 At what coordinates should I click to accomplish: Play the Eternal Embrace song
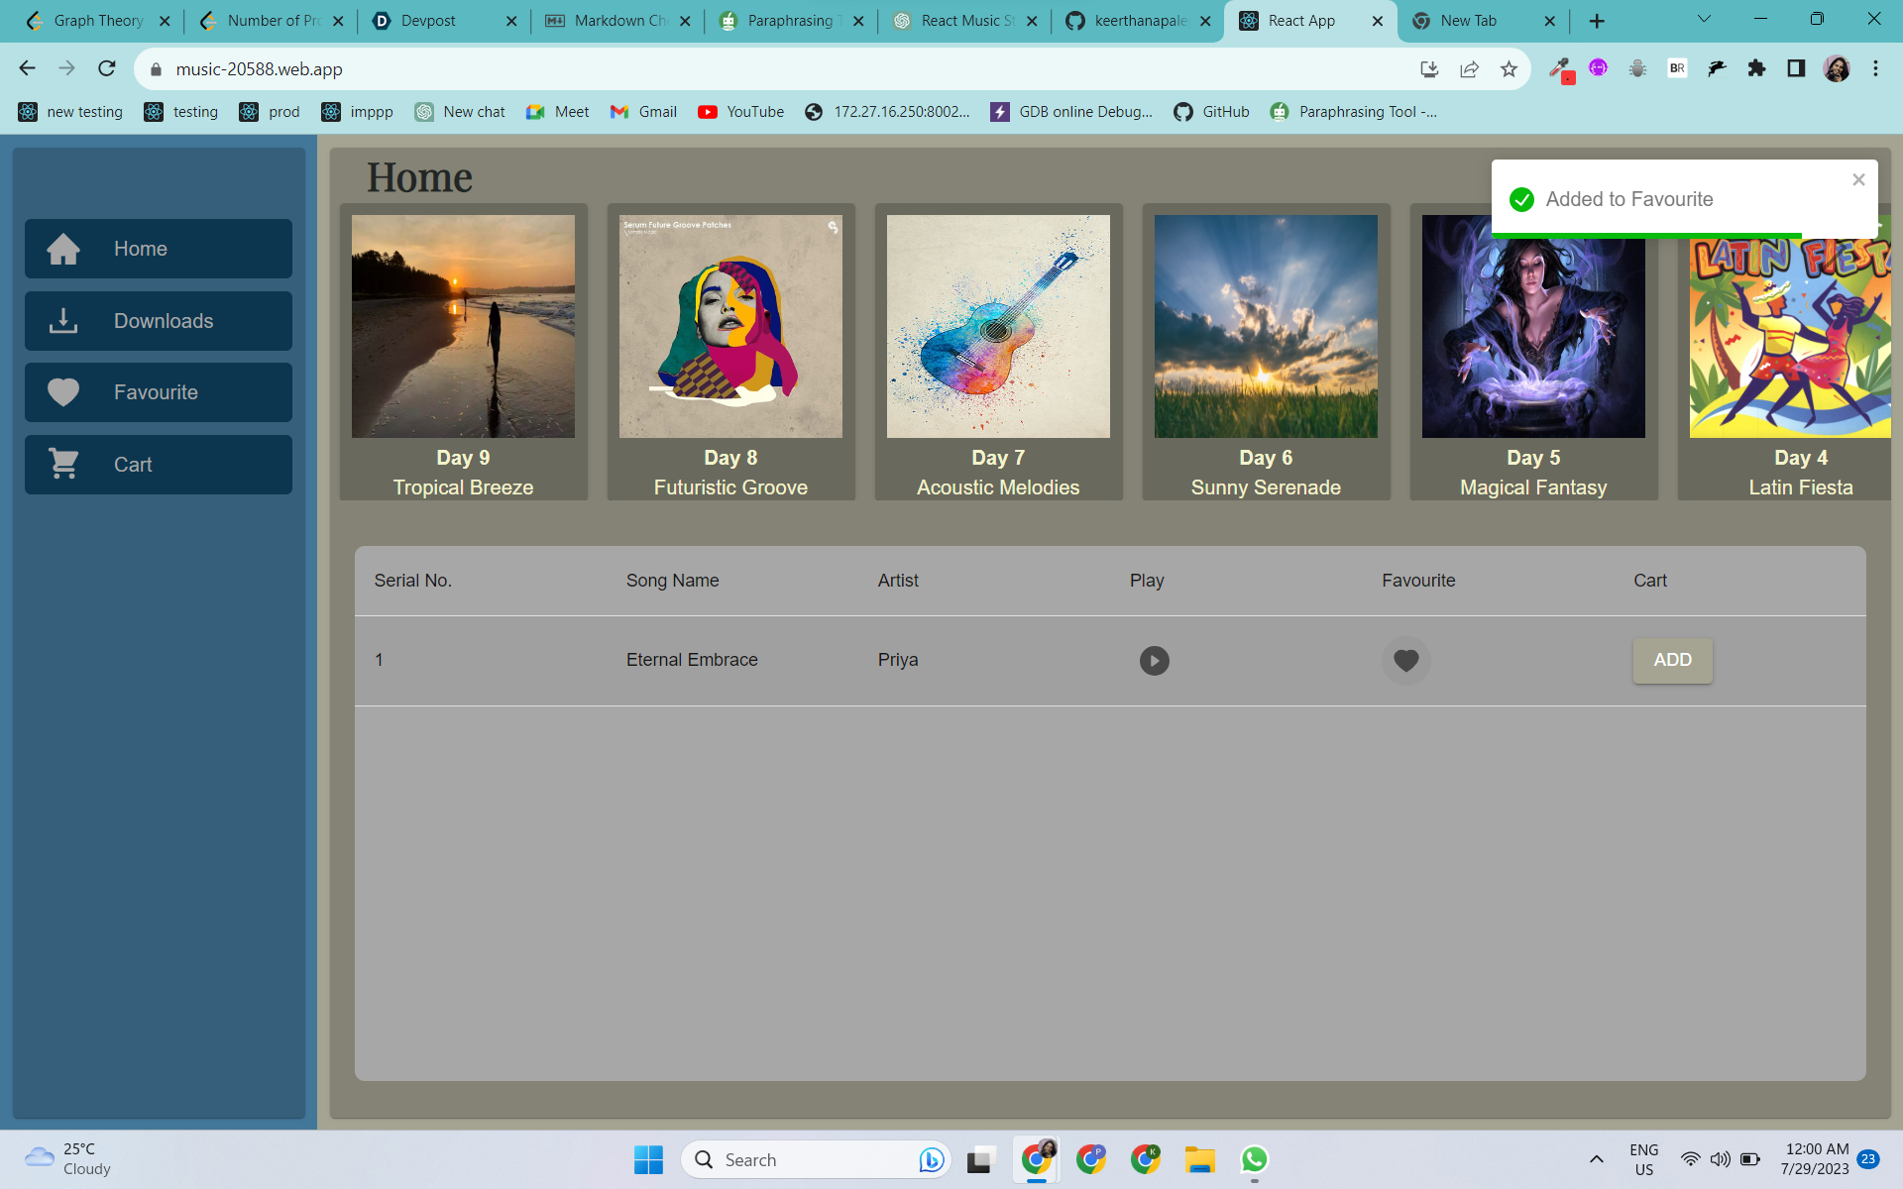click(1154, 661)
